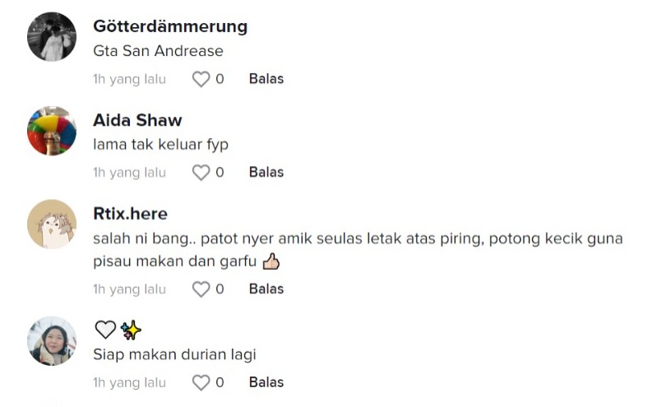The height and width of the screenshot is (407, 657).
Task: Click Rtix.here's cartoon bird avatar
Action: (52, 224)
